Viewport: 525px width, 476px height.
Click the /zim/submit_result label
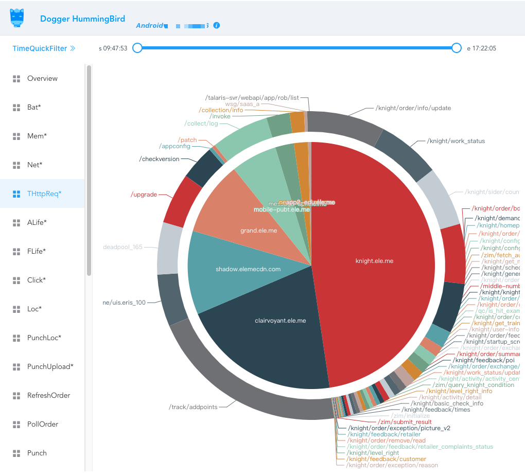pyautogui.click(x=405, y=422)
